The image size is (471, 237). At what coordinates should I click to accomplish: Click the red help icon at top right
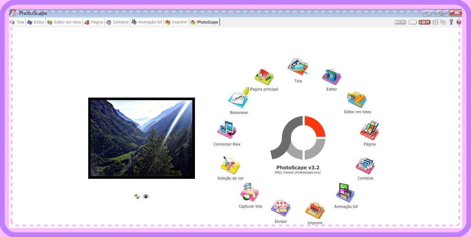(459, 22)
